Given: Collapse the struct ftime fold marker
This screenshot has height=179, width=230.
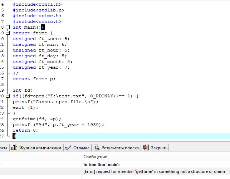Looking at the screenshot, I should (x=8, y=33).
